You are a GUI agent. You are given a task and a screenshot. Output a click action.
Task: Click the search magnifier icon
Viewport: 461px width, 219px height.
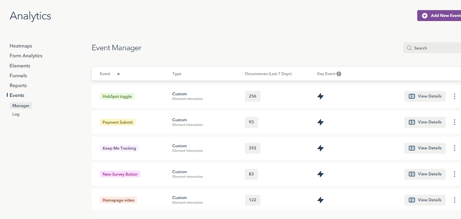coord(409,48)
